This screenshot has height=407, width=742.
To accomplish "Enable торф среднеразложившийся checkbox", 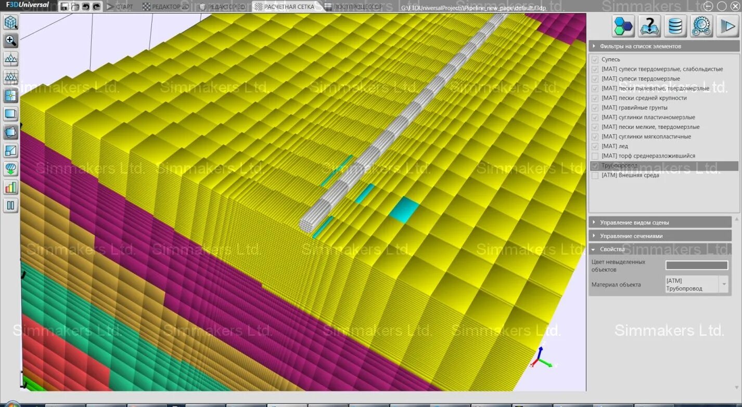I will click(595, 156).
